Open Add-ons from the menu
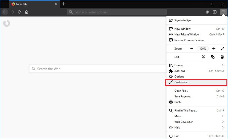This screenshot has width=228, height=139. click(197, 71)
